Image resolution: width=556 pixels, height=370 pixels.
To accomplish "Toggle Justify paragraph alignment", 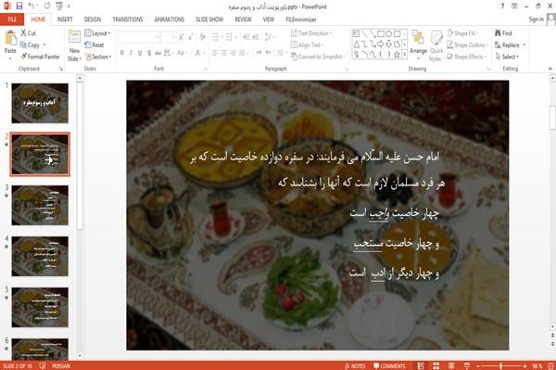I will 242,53.
